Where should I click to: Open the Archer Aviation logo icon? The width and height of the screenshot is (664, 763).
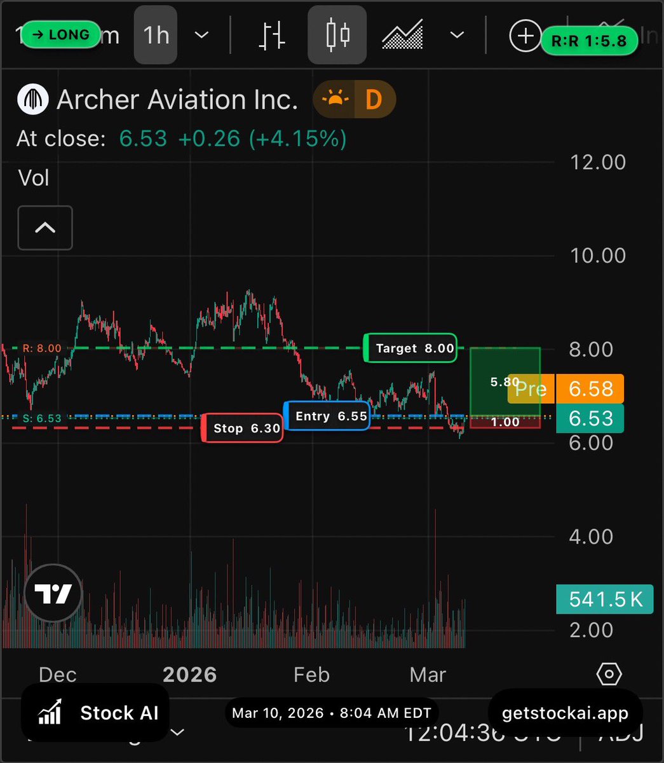point(33,100)
